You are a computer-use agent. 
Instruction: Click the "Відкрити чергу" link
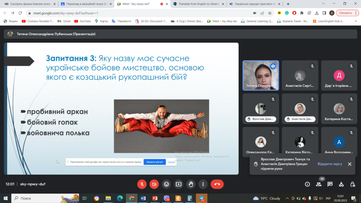pyautogui.click(x=330, y=164)
